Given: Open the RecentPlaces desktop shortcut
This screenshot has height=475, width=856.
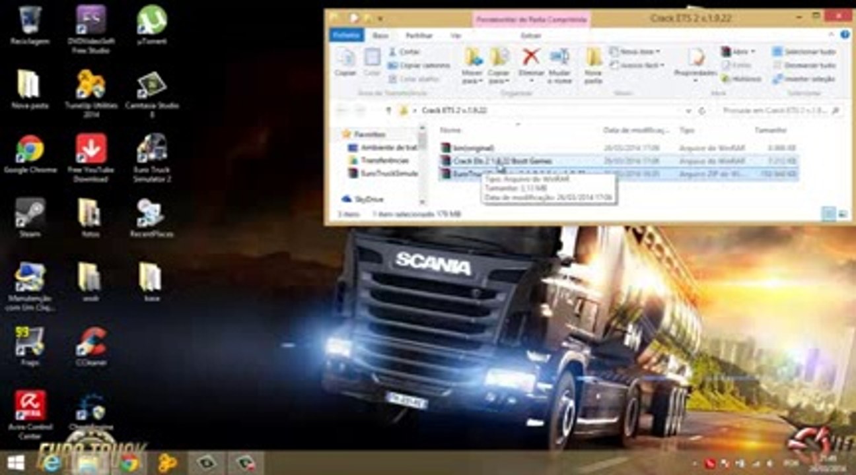Looking at the screenshot, I should (151, 218).
